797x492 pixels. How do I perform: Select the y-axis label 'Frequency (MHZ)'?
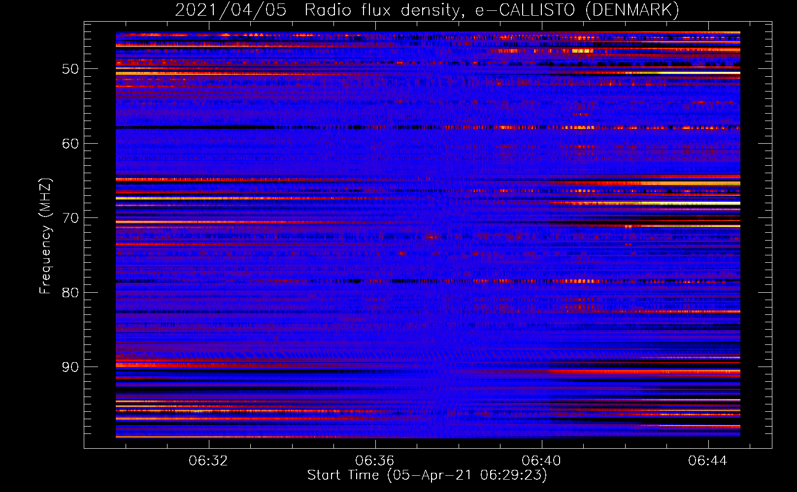pos(45,236)
